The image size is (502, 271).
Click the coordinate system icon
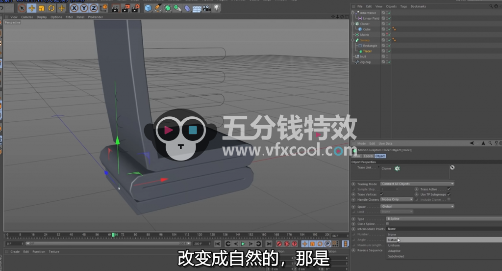click(x=104, y=8)
